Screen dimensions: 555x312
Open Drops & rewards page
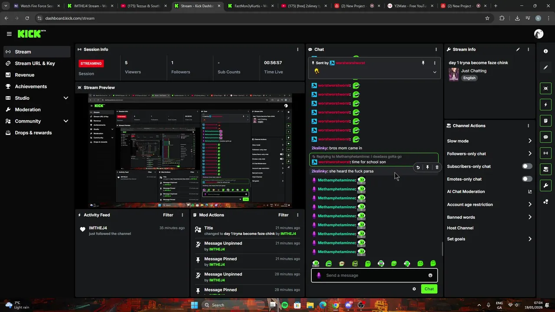[36, 133]
